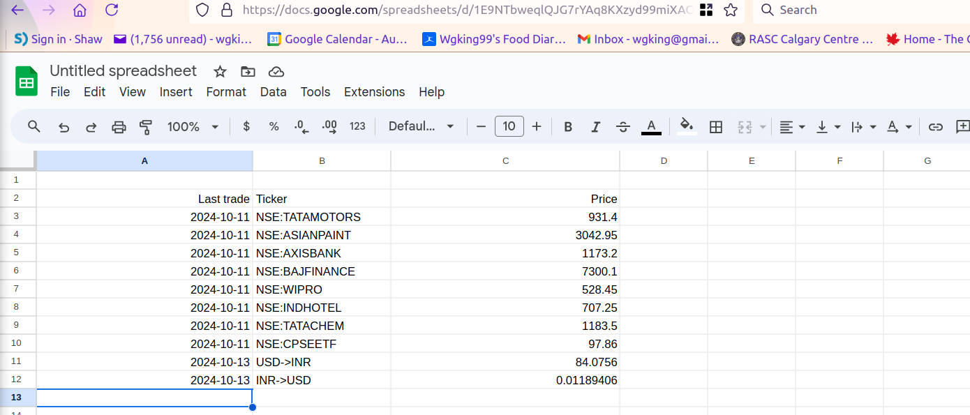970x415 pixels.
Task: Open the View menu
Action: coord(133,92)
